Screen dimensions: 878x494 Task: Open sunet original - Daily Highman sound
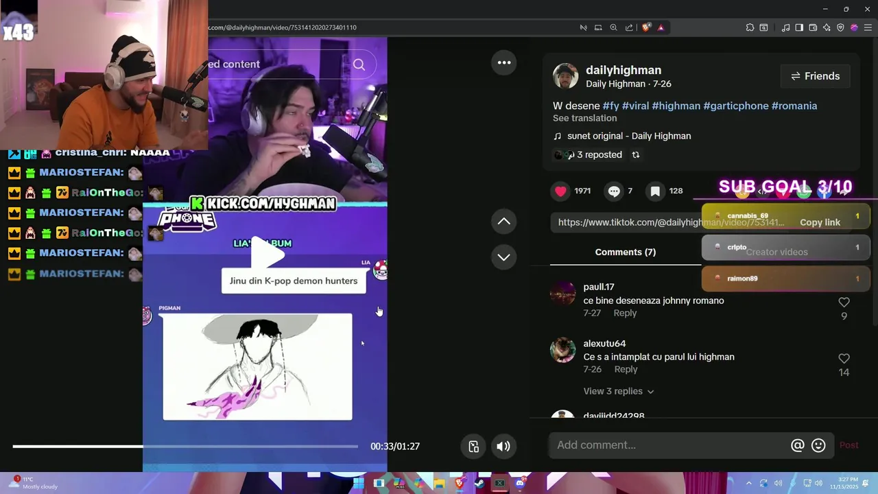[628, 136]
